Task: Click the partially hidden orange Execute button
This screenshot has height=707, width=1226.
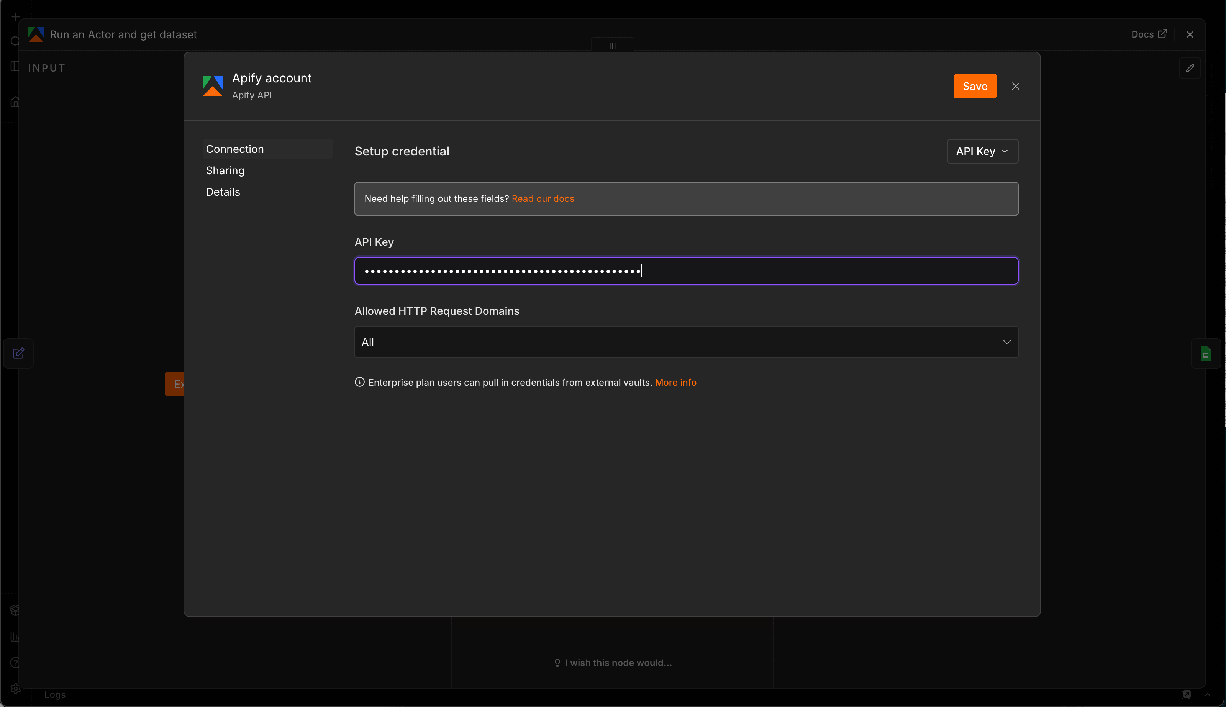Action: tap(174, 384)
